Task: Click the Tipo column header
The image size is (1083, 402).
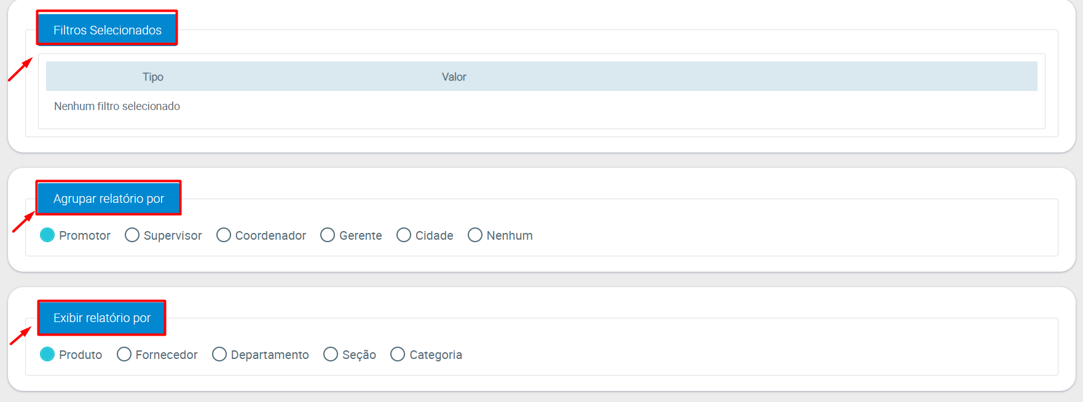Action: tap(153, 77)
